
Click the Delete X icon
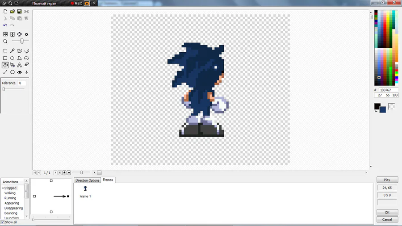26,18
